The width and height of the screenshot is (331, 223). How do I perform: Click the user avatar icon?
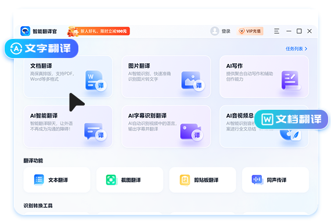coord(214,31)
